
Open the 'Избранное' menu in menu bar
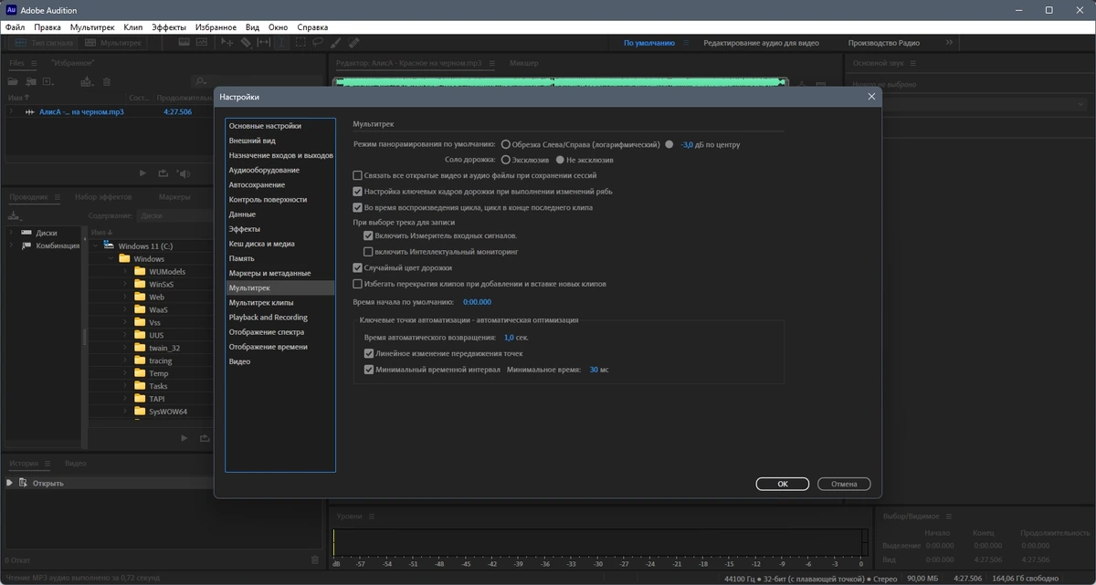tap(215, 27)
